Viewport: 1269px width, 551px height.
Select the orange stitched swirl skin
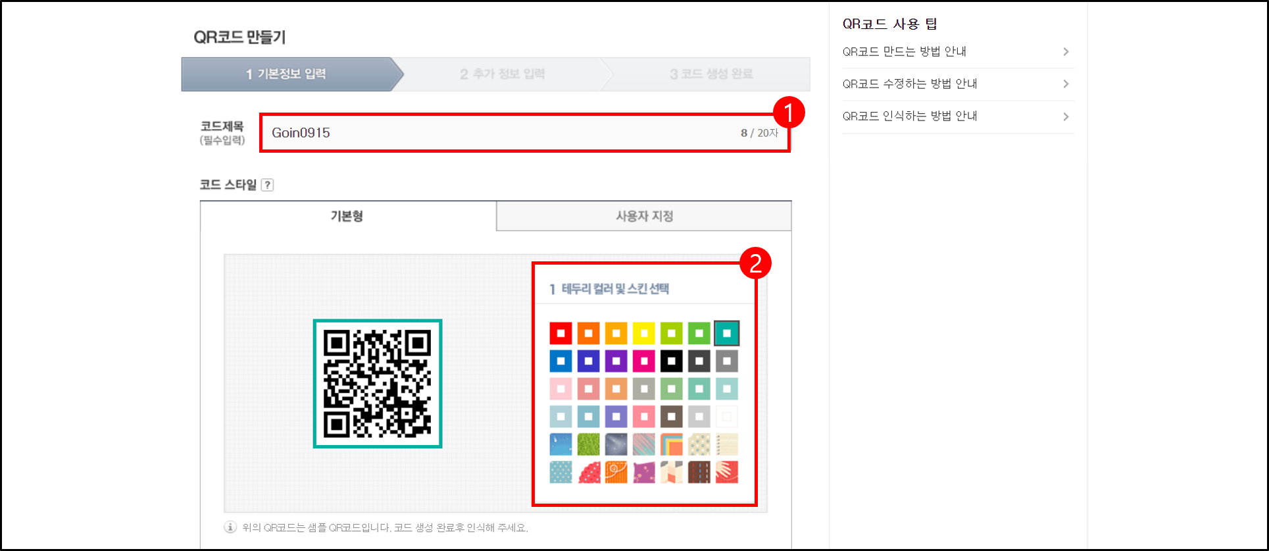tap(616, 472)
